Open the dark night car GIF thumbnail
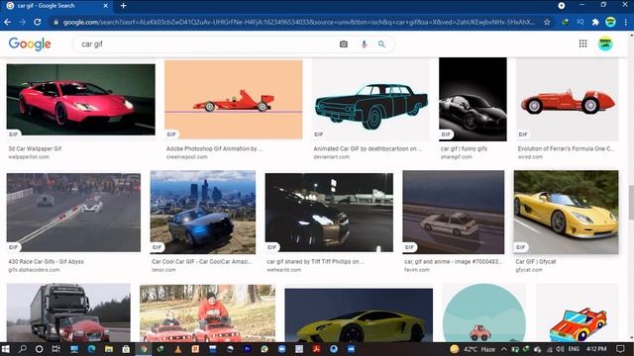This screenshot has height=356, width=634. coord(329,213)
